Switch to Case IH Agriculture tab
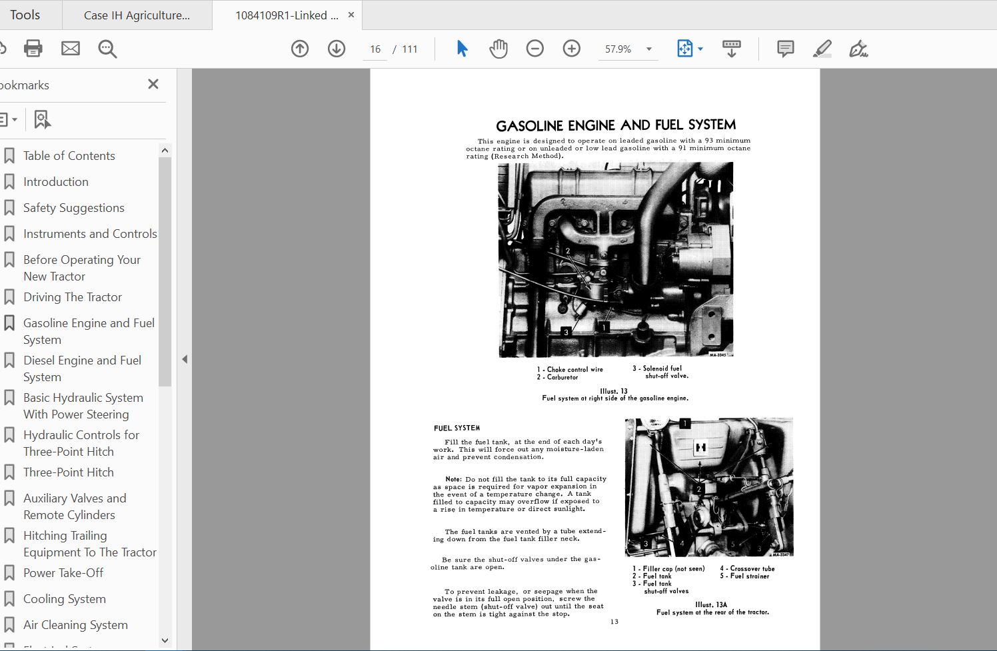 [137, 15]
